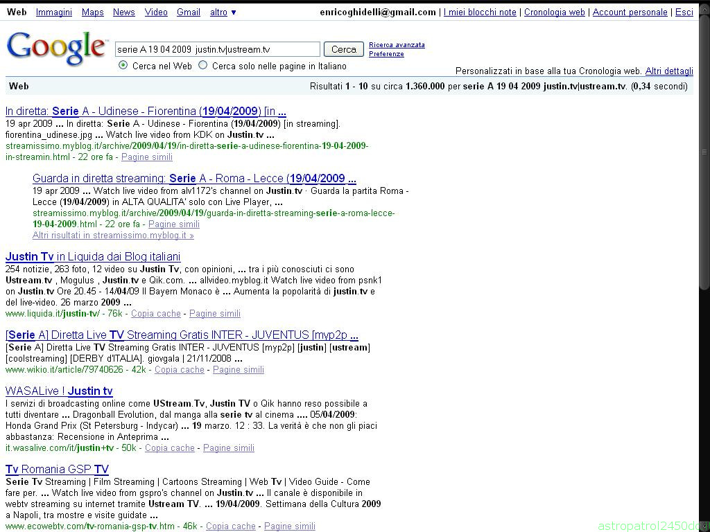
Task: Click 'Pagine simili' for wikio.it result
Action: click(x=239, y=370)
